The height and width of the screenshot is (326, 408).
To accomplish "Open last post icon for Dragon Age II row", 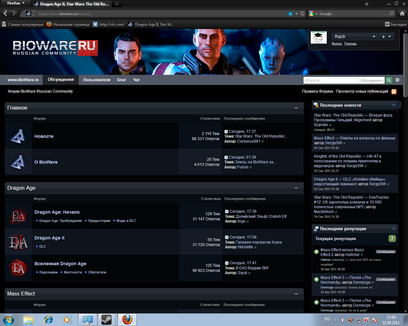I will click(227, 237).
